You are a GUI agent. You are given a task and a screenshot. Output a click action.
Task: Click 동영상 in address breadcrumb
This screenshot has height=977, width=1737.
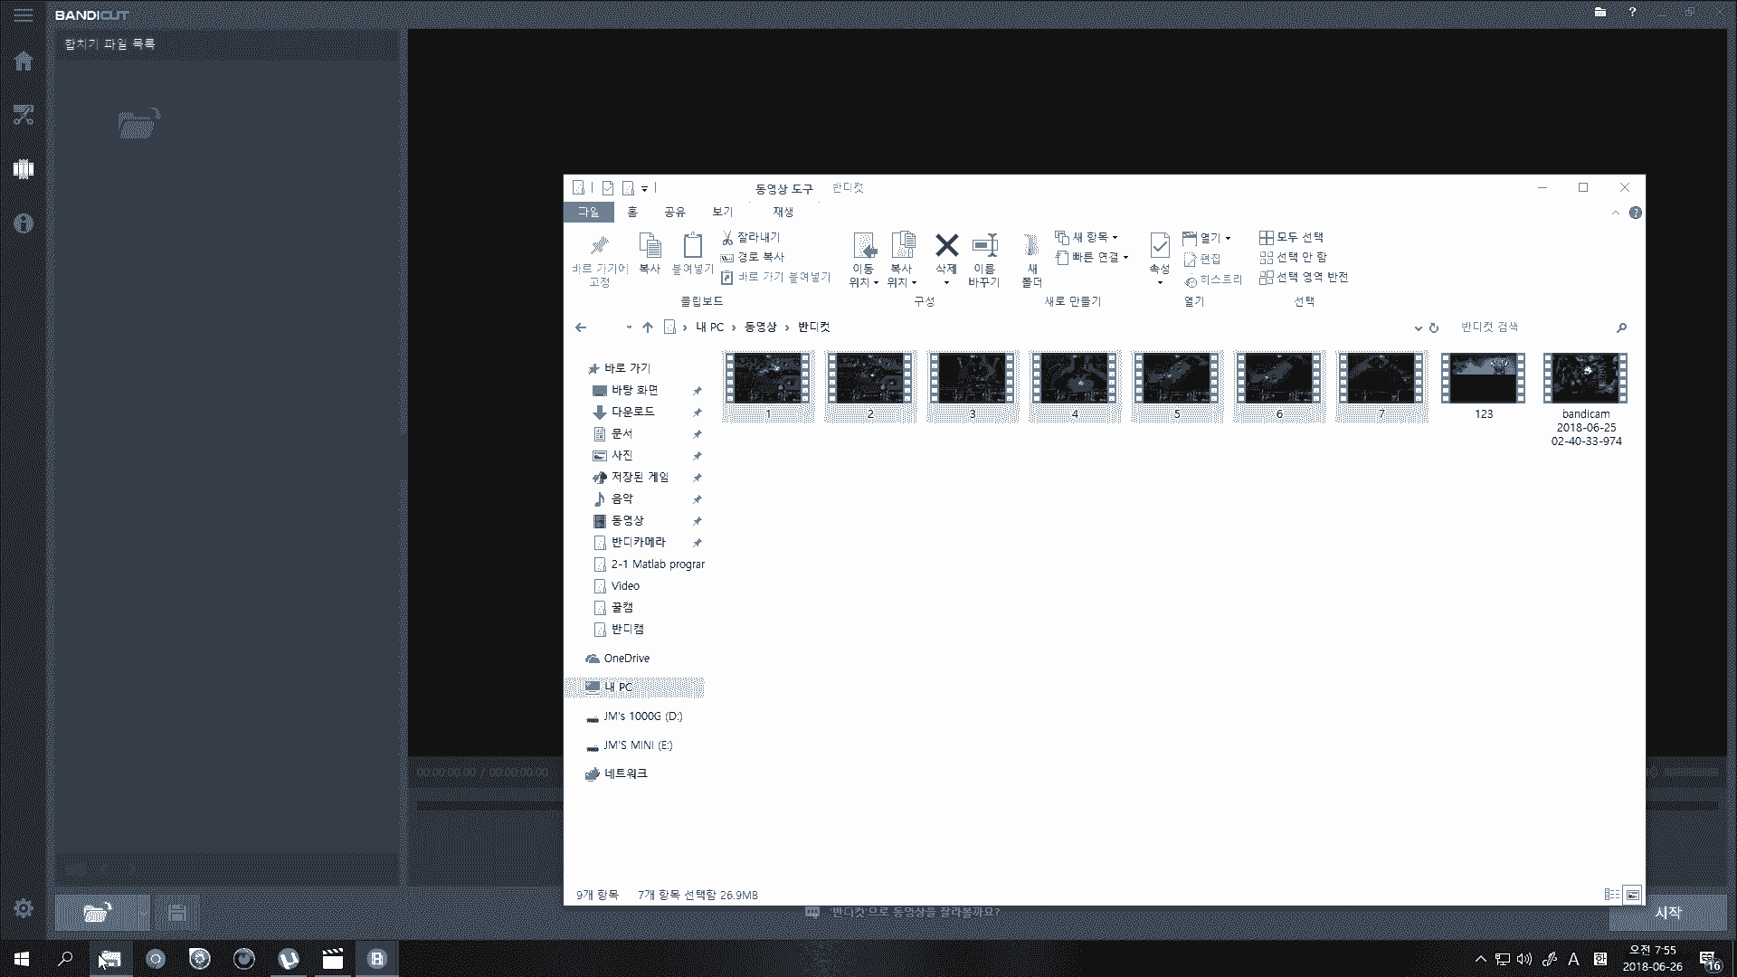[x=761, y=327]
